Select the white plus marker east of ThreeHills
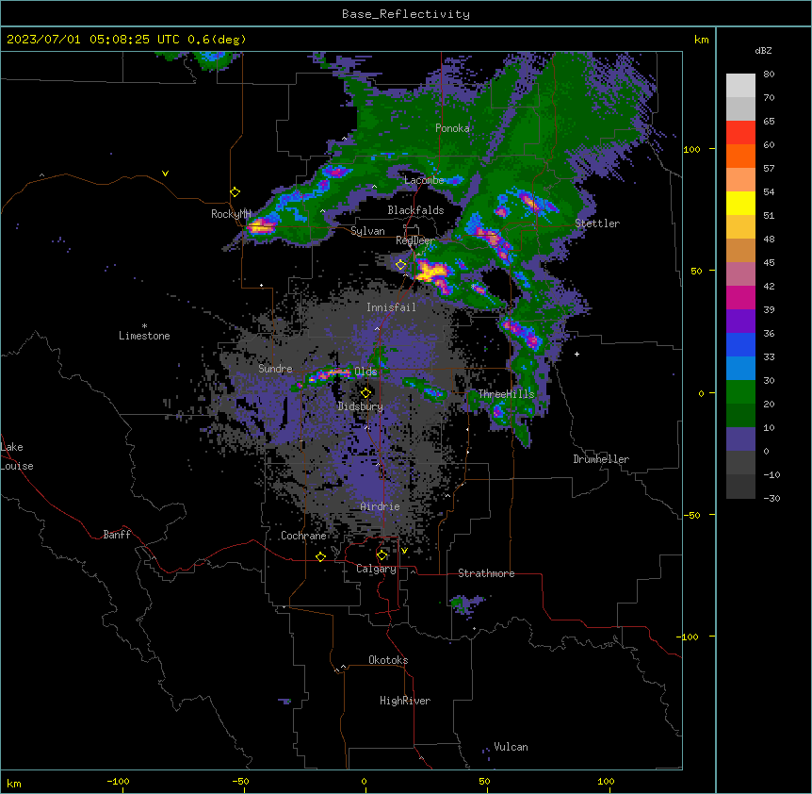The image size is (812, 794). point(577,354)
